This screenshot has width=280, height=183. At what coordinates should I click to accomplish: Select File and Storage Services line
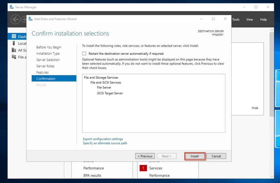coord(101,77)
